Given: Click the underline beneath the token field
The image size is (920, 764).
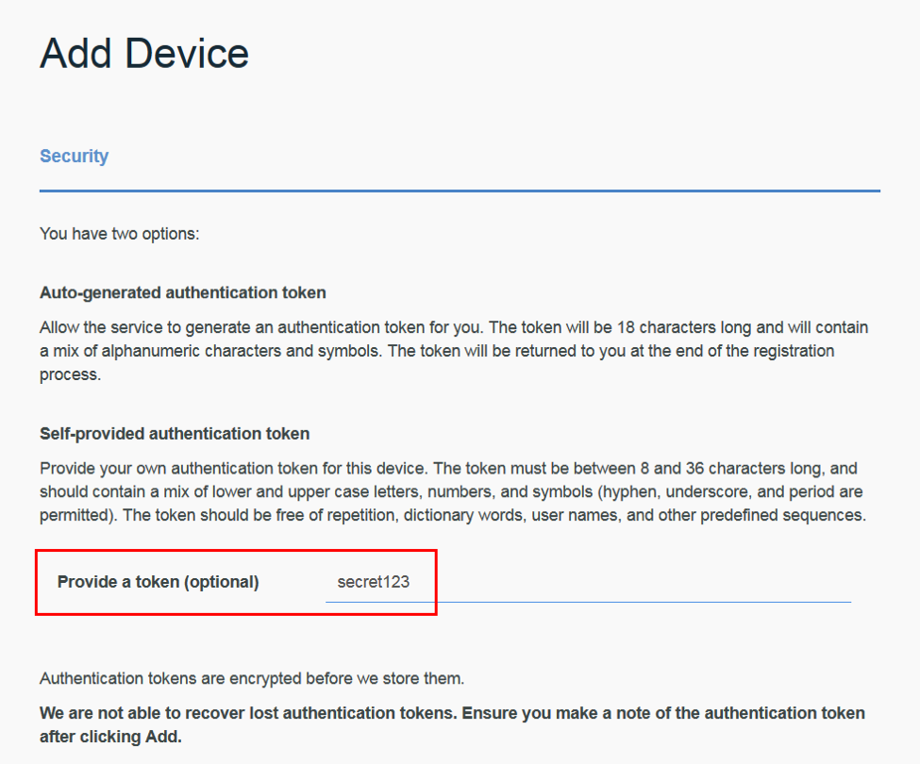Looking at the screenshot, I should coord(585,598).
